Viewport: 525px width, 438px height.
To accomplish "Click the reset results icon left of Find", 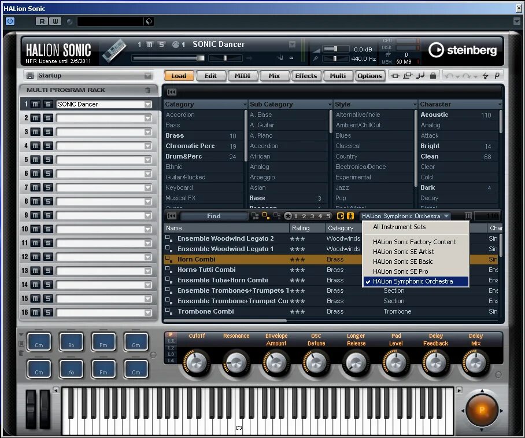I will pos(172,216).
